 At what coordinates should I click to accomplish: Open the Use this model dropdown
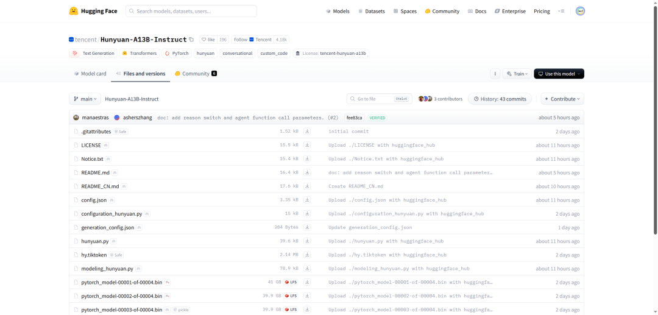click(559, 74)
